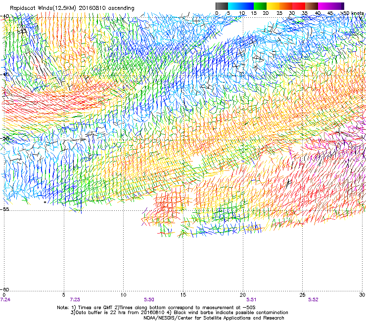Click the measurement time '5:52'
The image size is (366, 321).
click(313, 300)
